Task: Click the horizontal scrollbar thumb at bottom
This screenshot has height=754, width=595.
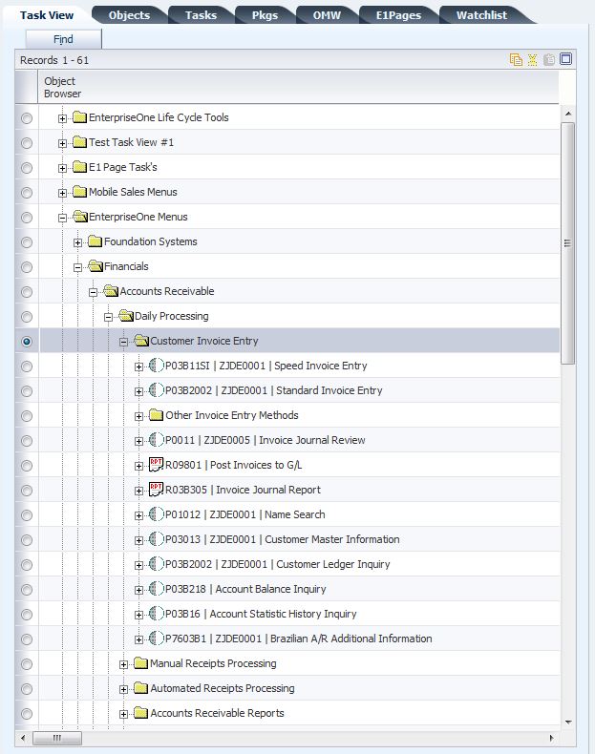Action: [57, 739]
